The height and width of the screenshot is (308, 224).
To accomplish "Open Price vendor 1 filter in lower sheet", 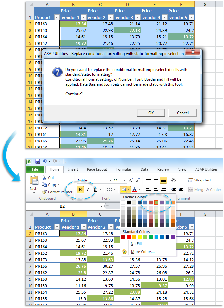I will coord(84,227).
